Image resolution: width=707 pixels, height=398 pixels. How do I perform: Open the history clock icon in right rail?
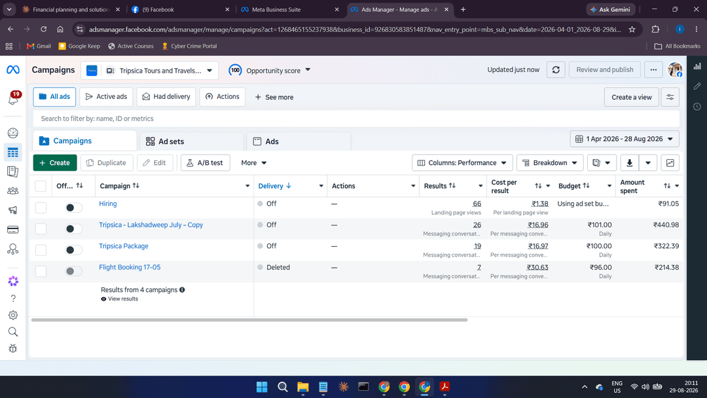pos(697,107)
